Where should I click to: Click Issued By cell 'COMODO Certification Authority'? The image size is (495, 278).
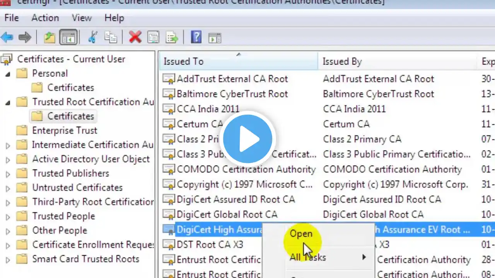(393, 170)
